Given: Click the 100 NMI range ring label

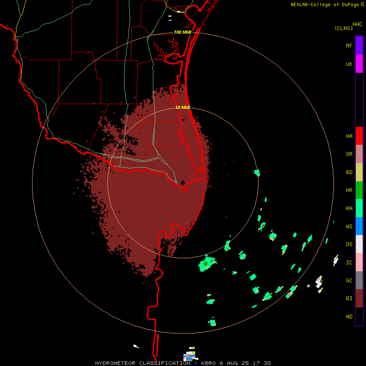Looking at the screenshot, I should click(x=183, y=32).
